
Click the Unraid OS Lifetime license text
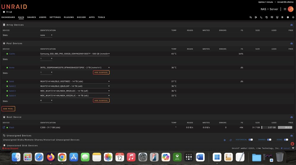(x=285, y=2)
